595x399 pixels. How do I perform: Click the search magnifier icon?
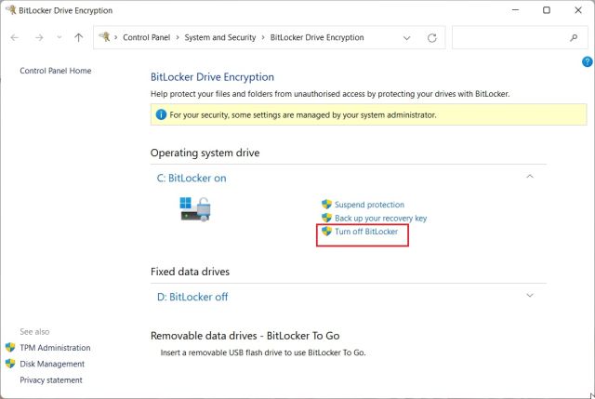(573, 38)
